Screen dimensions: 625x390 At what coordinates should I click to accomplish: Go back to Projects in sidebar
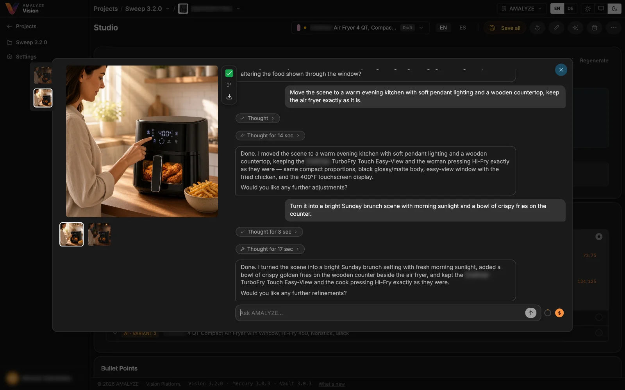[22, 26]
